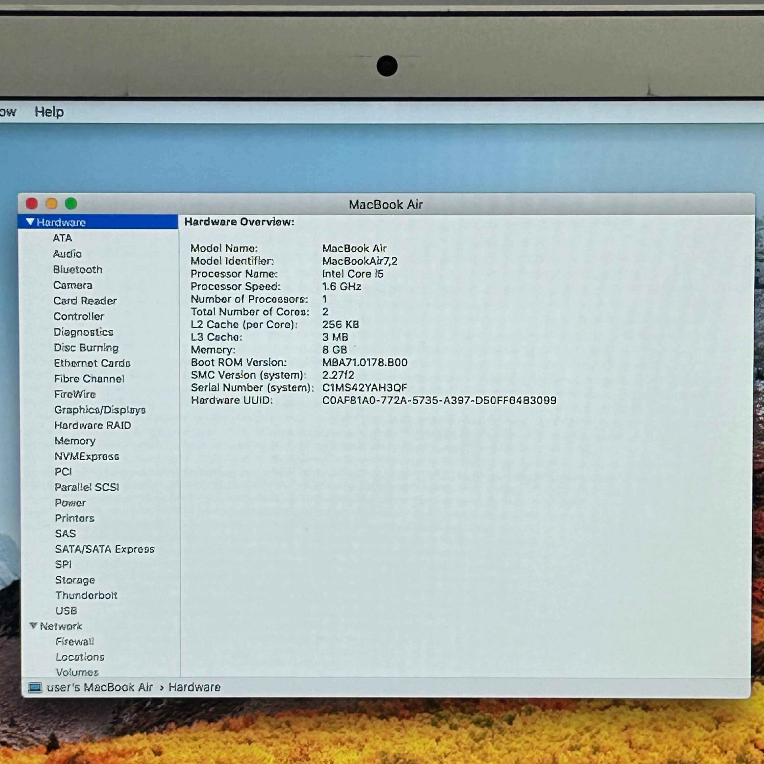Screen dimensions: 764x764
Task: Click the processor name Intel Core i5
Action: (353, 274)
